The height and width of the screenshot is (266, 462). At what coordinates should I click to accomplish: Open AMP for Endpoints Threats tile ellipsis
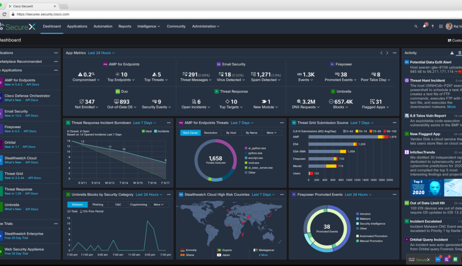coord(282,123)
